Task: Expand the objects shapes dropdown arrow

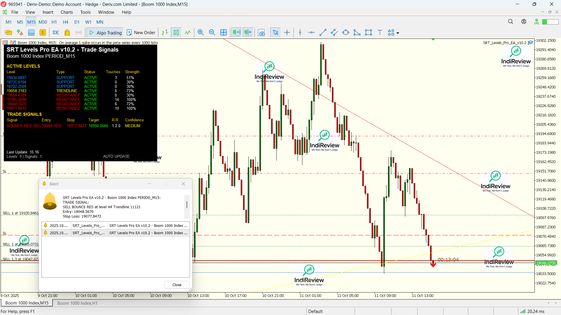Action: [398, 33]
